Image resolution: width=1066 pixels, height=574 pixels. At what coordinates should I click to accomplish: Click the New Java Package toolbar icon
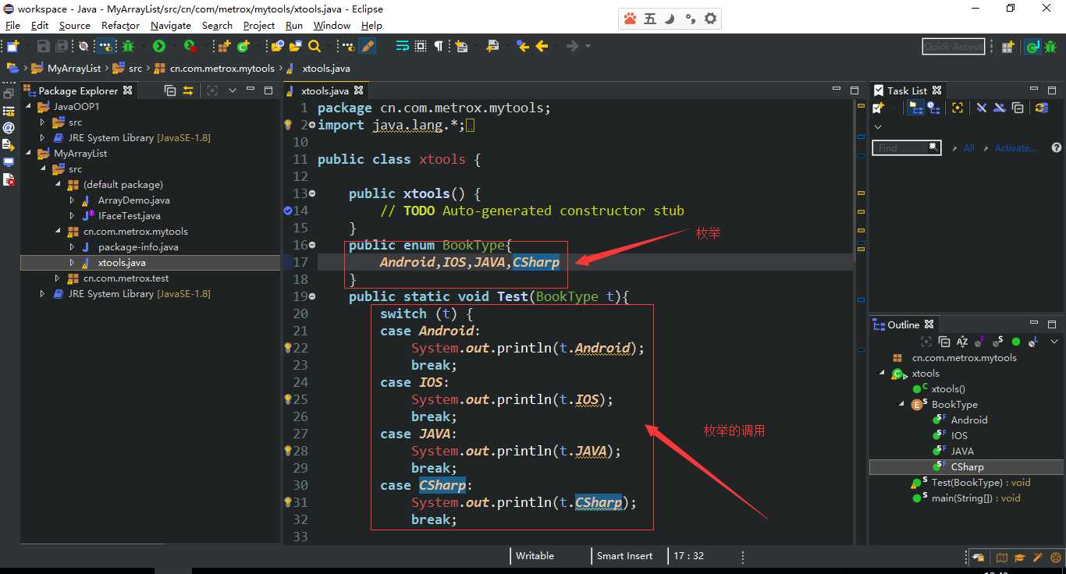tap(224, 47)
